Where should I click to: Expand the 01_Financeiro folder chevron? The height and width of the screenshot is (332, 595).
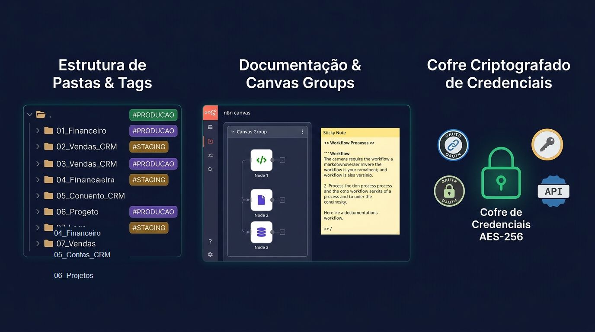[38, 131]
